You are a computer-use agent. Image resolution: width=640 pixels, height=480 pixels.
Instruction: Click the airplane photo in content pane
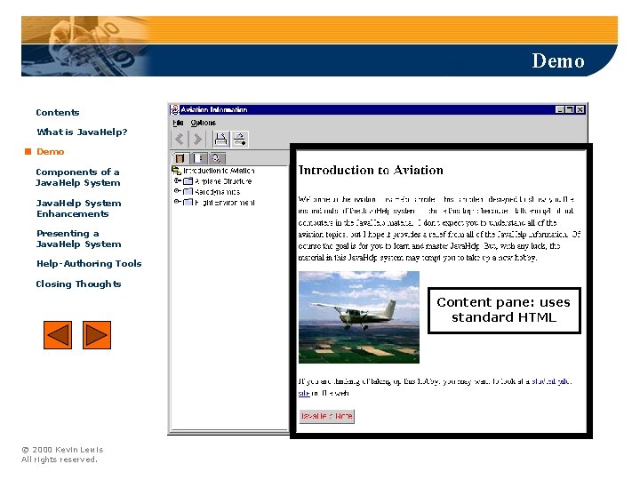click(359, 317)
